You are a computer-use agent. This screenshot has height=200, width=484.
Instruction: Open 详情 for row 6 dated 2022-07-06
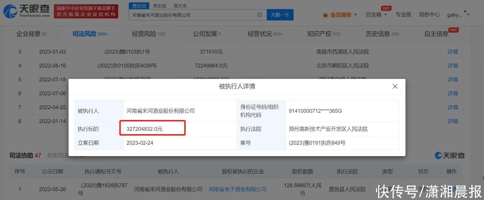click(453, 93)
